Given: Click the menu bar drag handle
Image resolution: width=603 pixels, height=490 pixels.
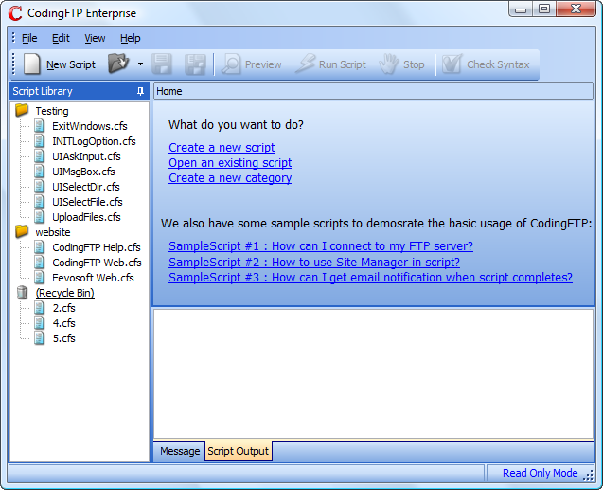Looking at the screenshot, I should [x=14, y=38].
